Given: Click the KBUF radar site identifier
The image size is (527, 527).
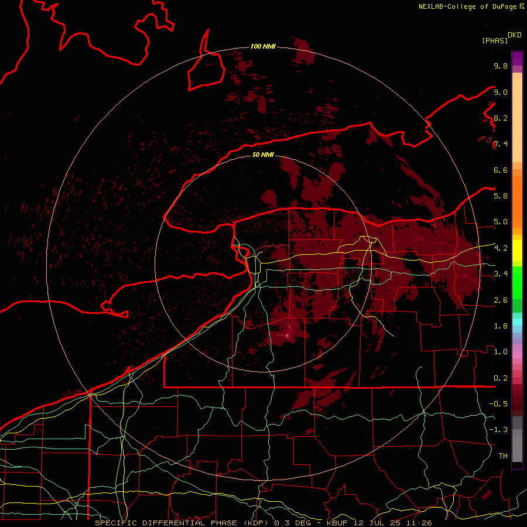Looking at the screenshot, I should pyautogui.click(x=337, y=523).
